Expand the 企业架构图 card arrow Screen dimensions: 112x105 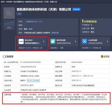point(107,41)
